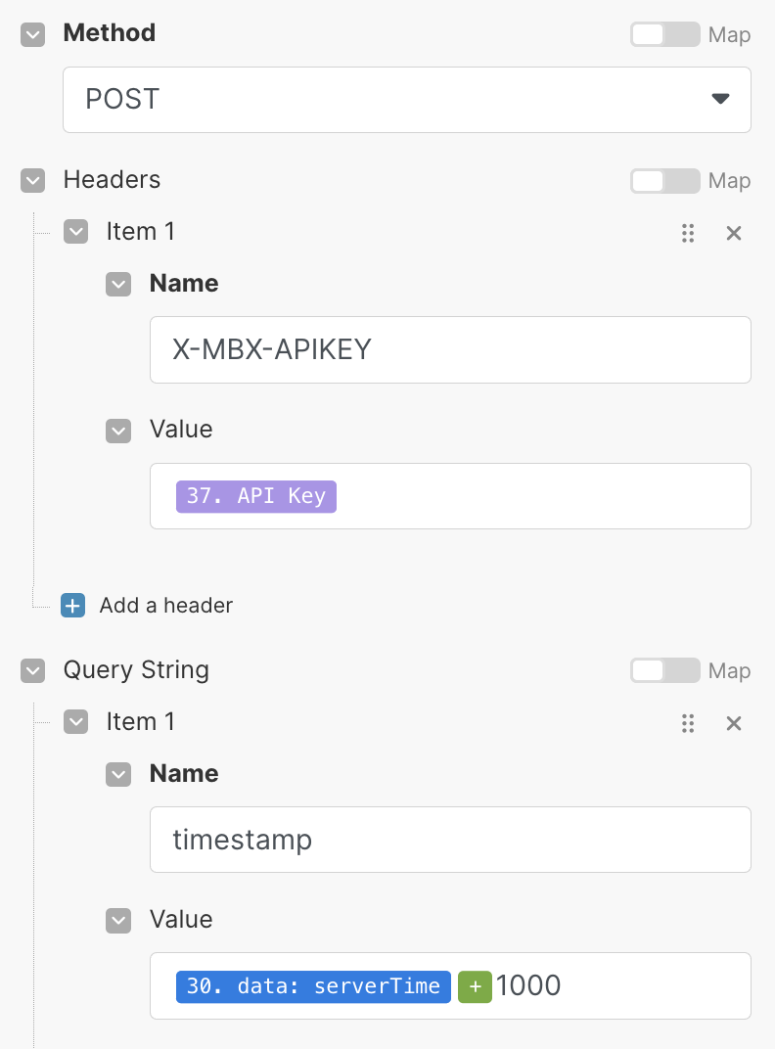Click the green plus operator pill

tap(475, 986)
